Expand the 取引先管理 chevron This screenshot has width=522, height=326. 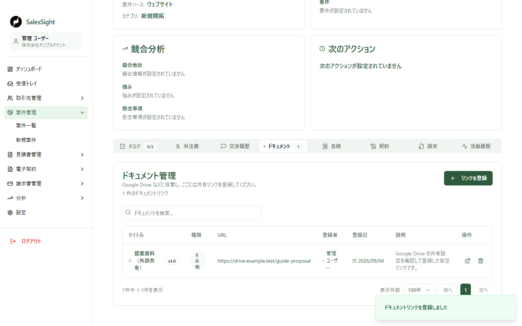coord(82,98)
